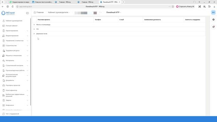Bookmark the page with the bookmark icon
The height and width of the screenshot is (122, 217).
pos(173,6)
